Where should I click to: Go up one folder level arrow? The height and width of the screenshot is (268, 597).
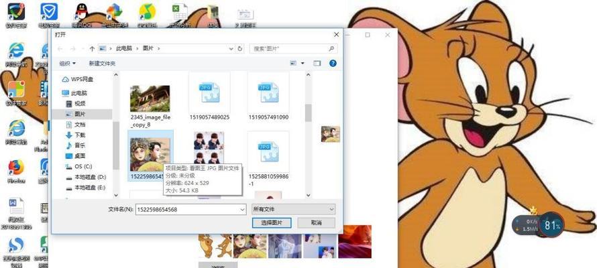pos(92,49)
